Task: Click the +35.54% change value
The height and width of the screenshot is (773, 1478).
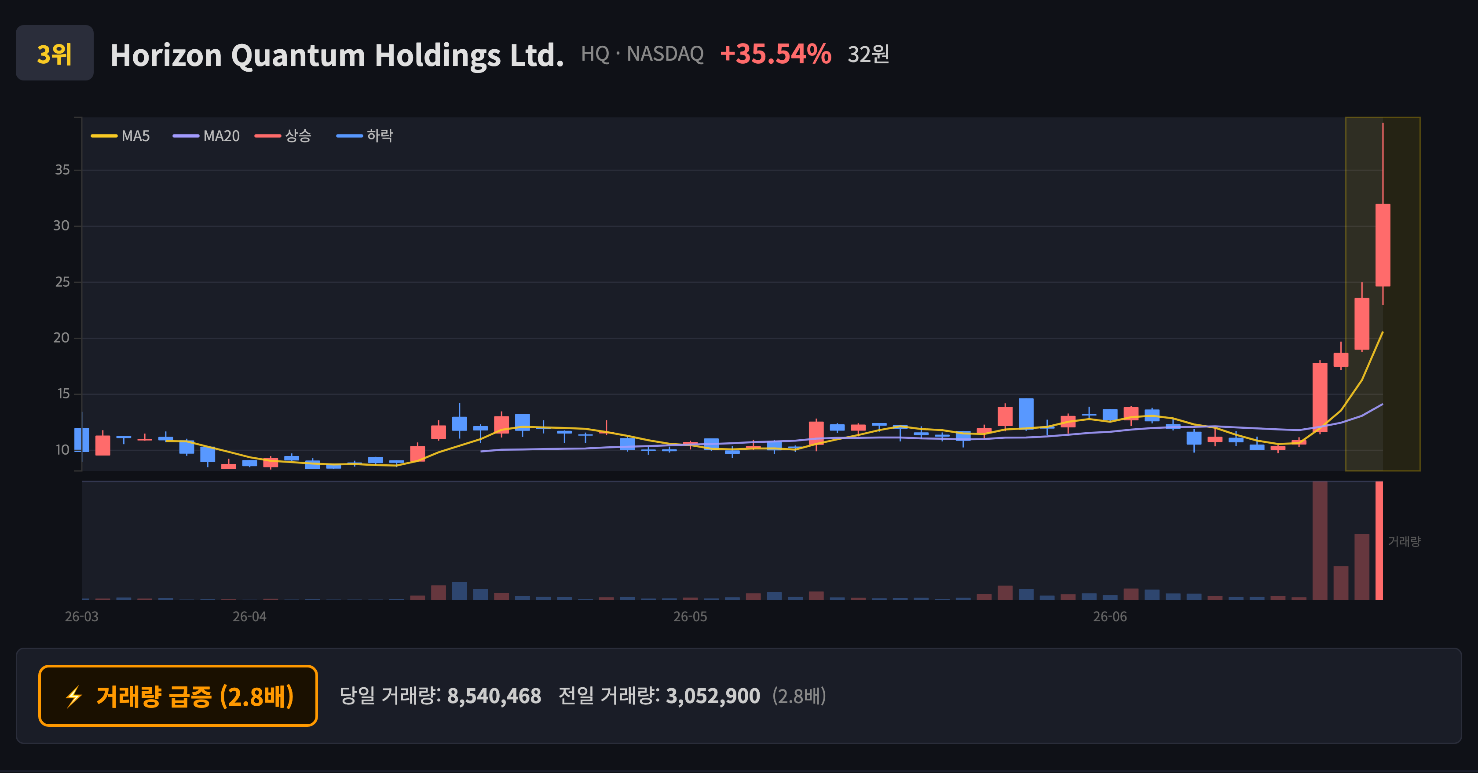Action: click(775, 54)
